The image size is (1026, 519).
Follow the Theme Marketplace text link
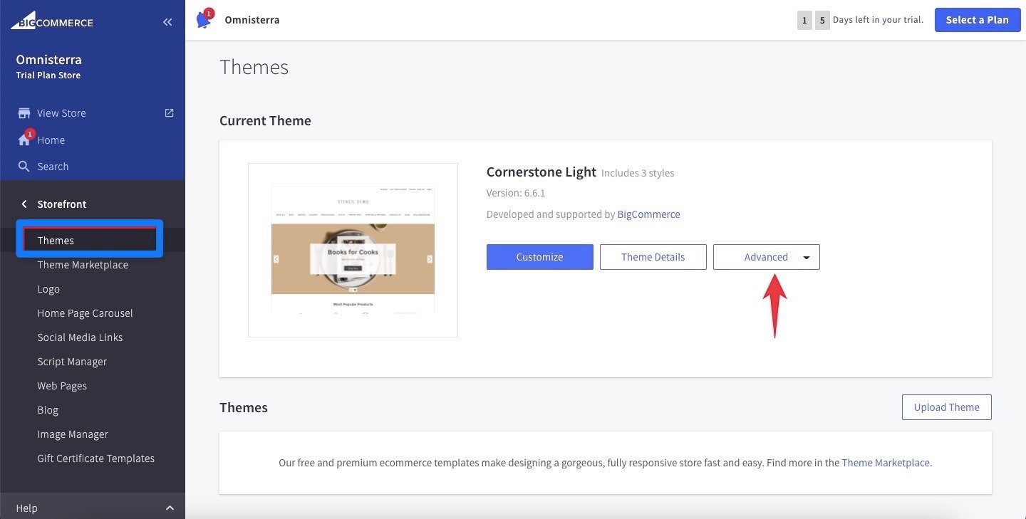pyautogui.click(x=886, y=463)
